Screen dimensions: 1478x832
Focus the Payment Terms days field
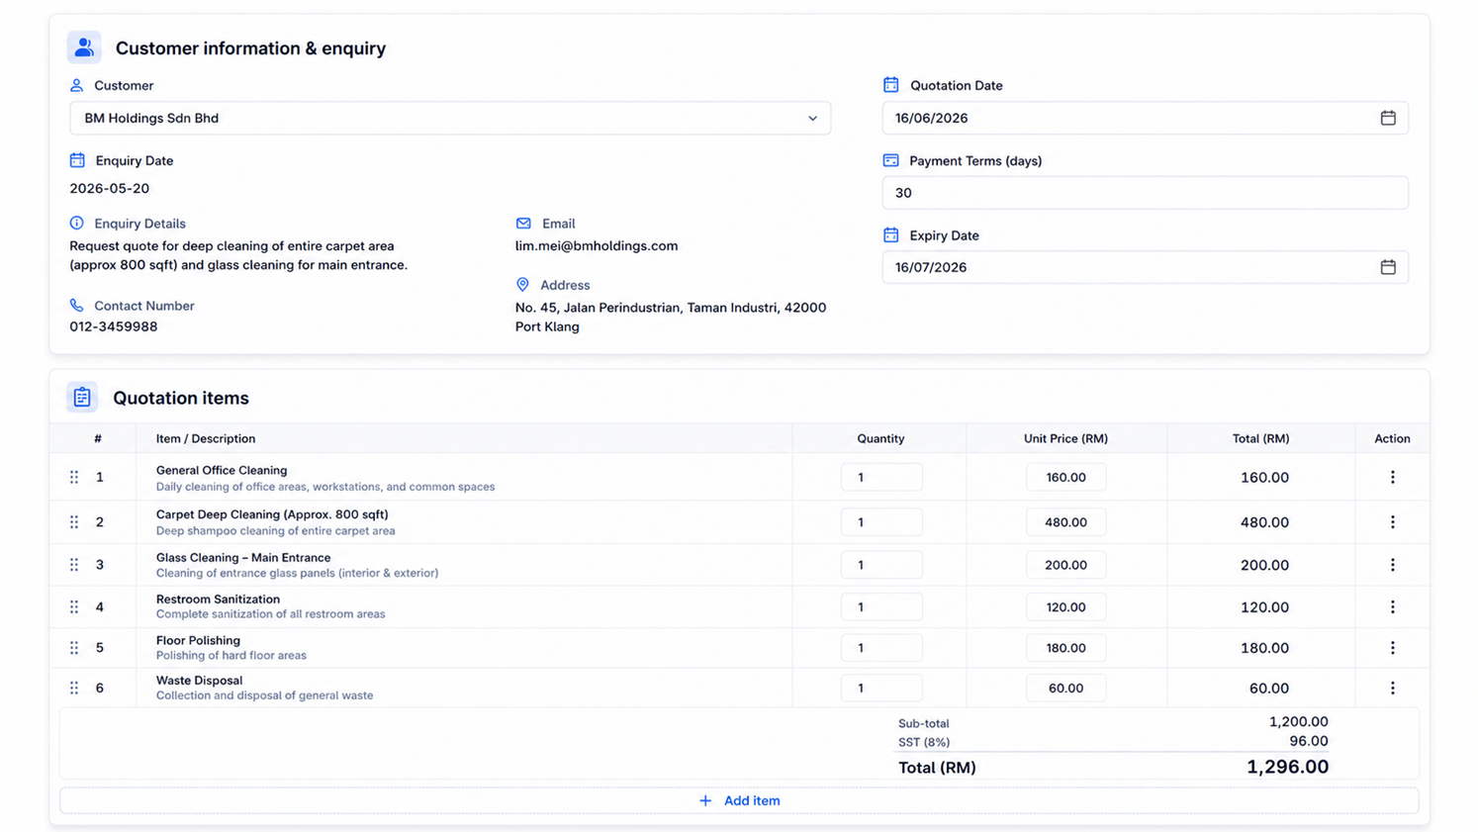[x=1145, y=193]
